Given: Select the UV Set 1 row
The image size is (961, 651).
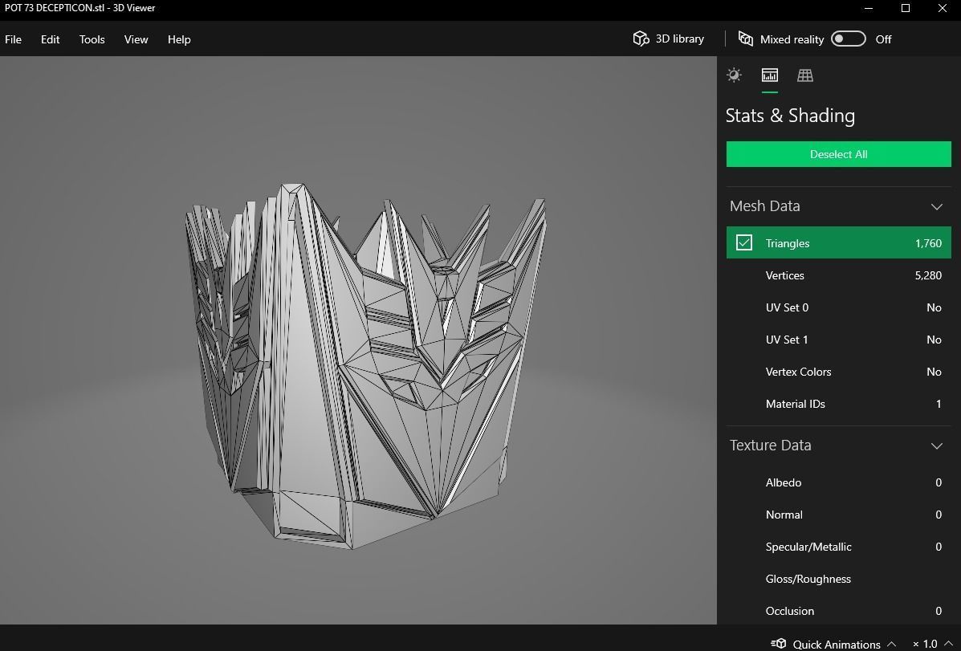Looking at the screenshot, I should coord(838,340).
